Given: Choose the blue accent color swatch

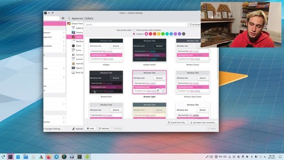Looking at the screenshot, I should [171, 34].
